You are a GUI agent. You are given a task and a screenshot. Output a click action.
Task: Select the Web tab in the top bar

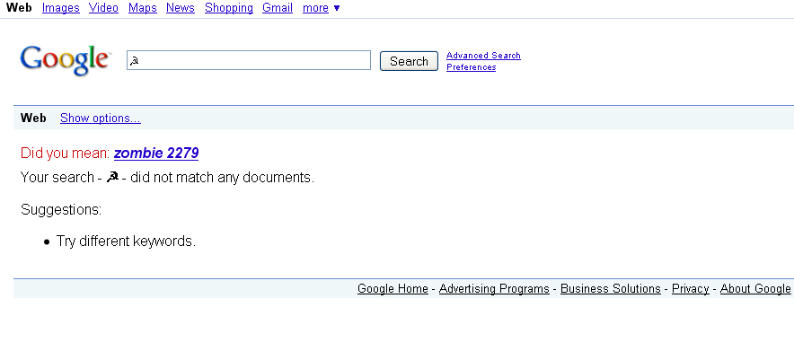coord(19,7)
